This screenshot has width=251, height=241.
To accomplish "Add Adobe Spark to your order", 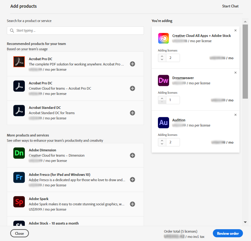I will click(x=132, y=204).
